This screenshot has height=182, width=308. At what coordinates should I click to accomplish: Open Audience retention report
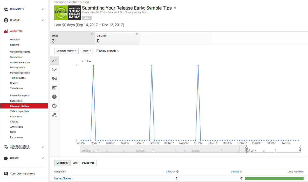[20, 62]
